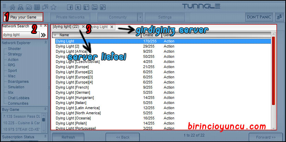This screenshot has width=286, height=142.
Task: Click the << Back button
Action: point(123,137)
